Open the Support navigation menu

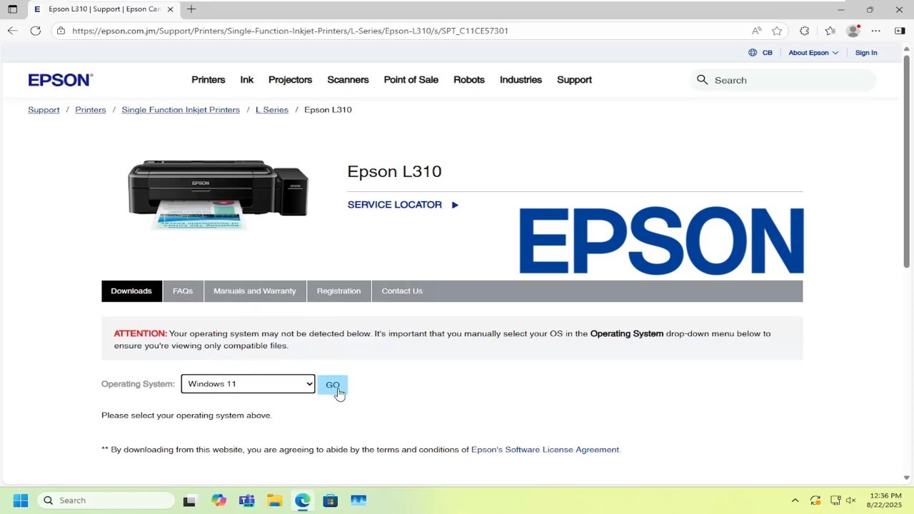click(574, 80)
